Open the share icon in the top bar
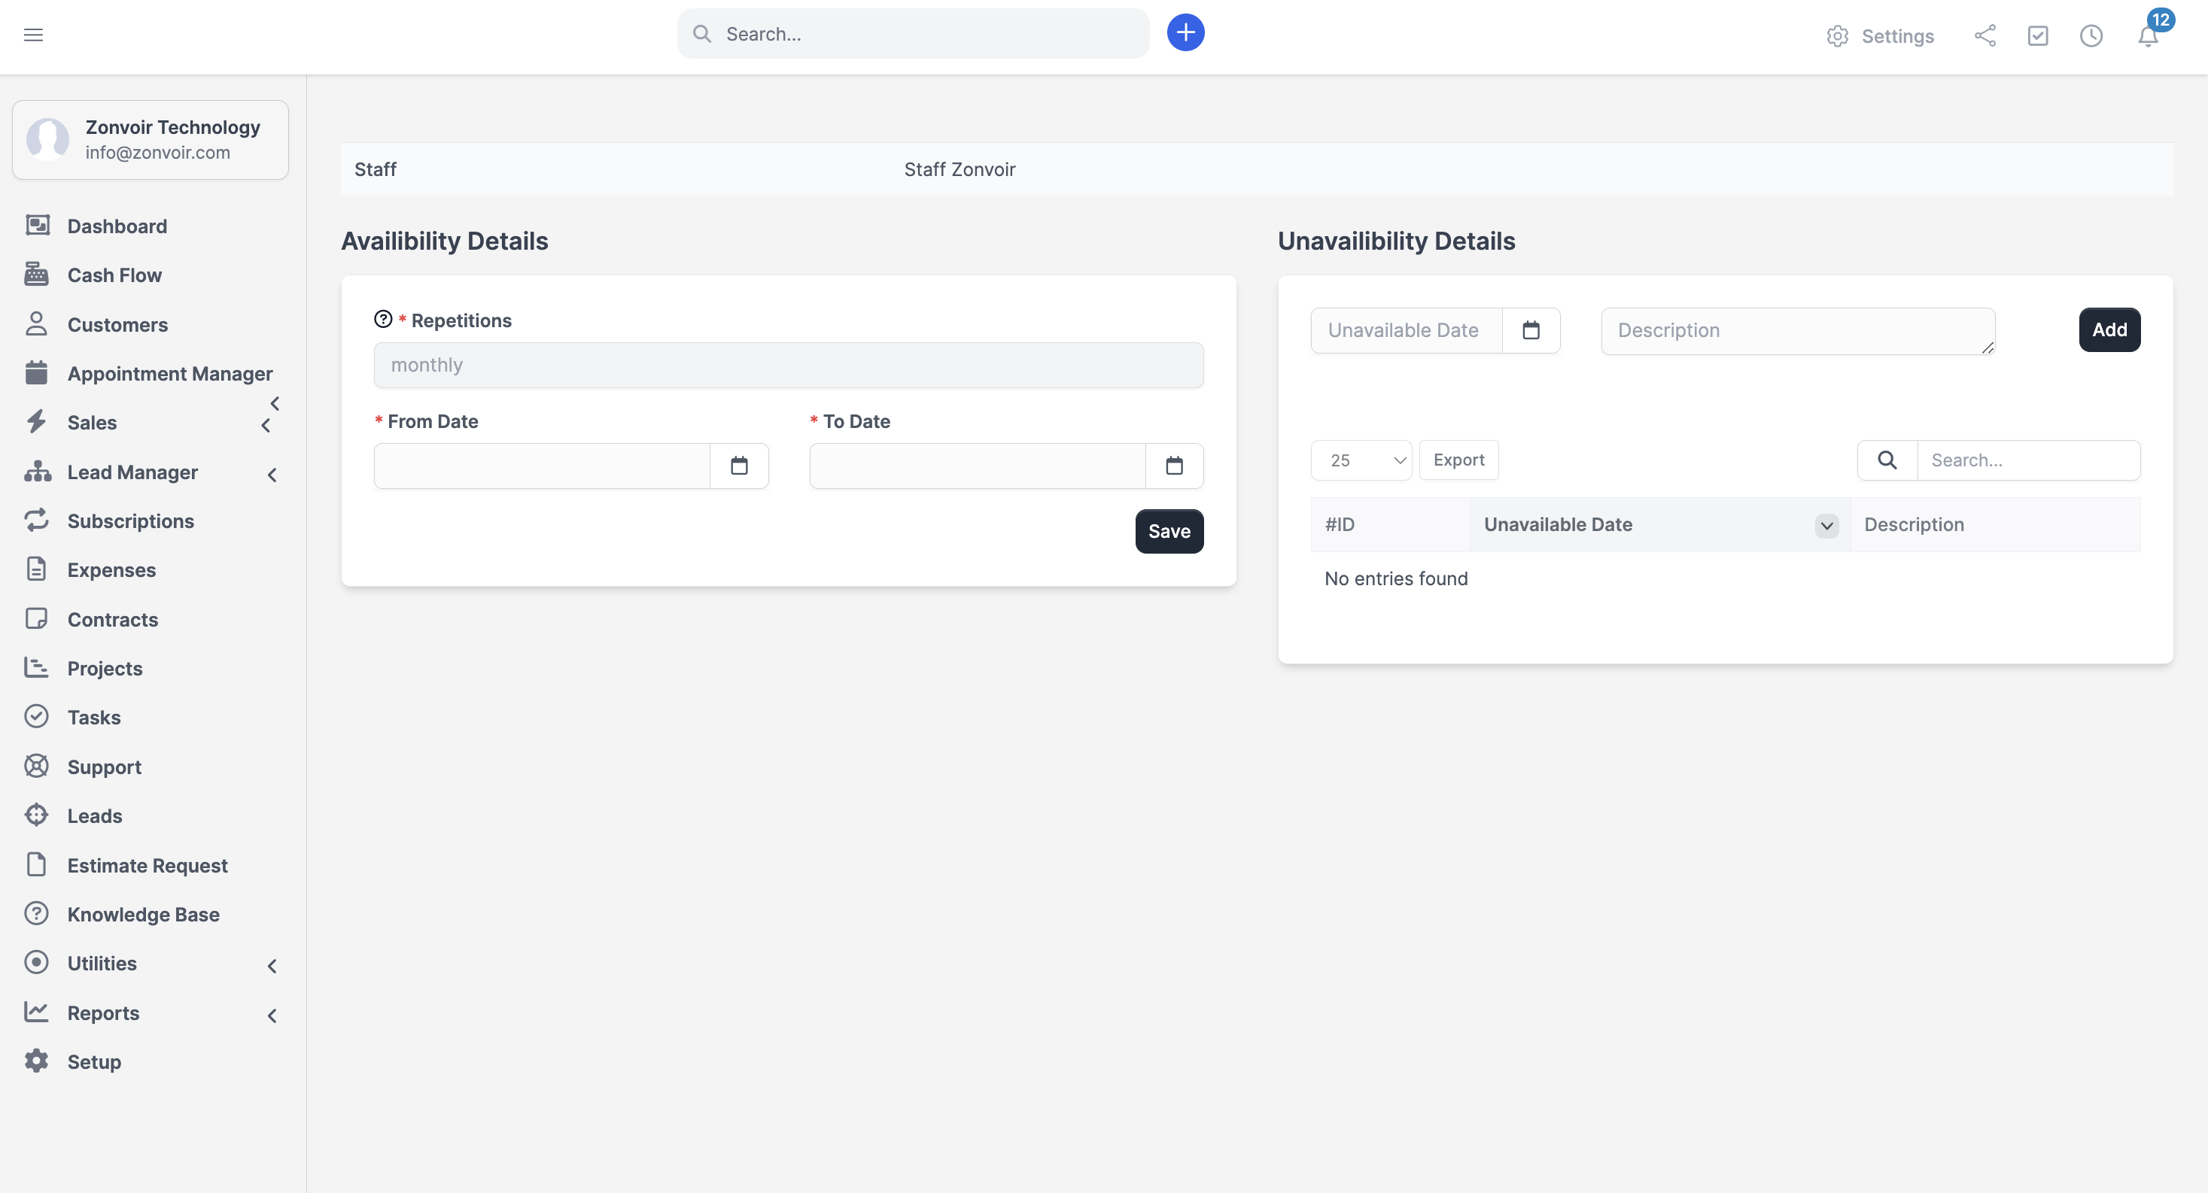 [1985, 36]
